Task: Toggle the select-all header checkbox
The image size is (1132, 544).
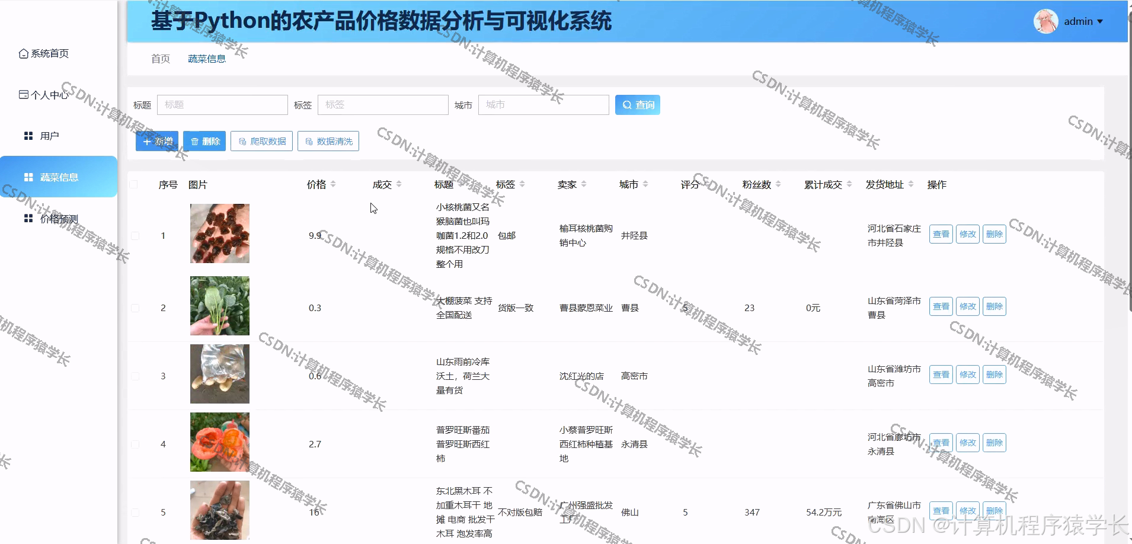Action: [x=134, y=184]
